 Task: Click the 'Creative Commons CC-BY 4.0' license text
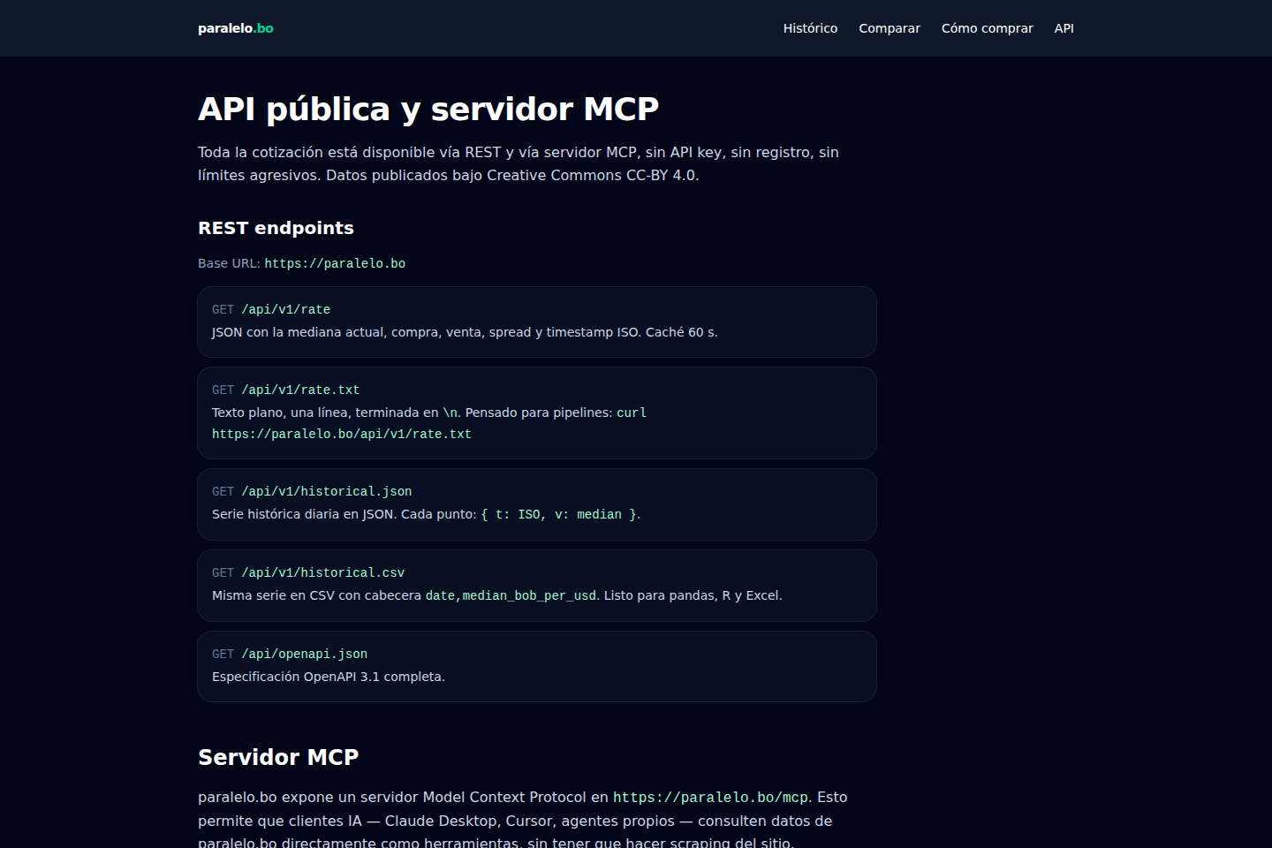click(592, 175)
